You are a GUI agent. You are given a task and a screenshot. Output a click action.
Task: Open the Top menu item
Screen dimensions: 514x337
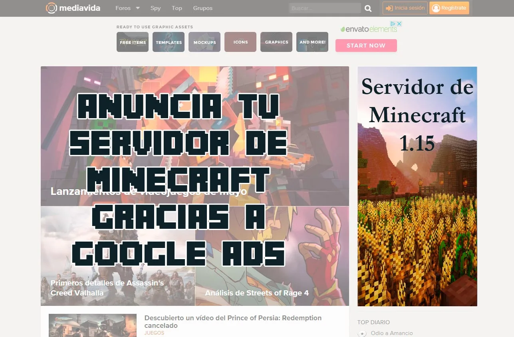click(177, 8)
